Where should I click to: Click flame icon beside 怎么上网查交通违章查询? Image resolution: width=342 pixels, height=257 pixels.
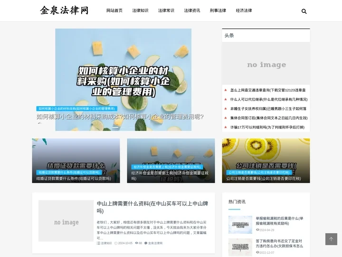click(226, 90)
